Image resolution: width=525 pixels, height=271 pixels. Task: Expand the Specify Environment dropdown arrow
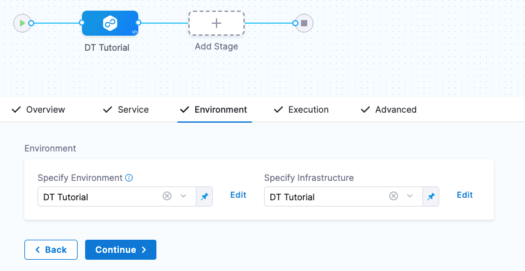point(184,197)
